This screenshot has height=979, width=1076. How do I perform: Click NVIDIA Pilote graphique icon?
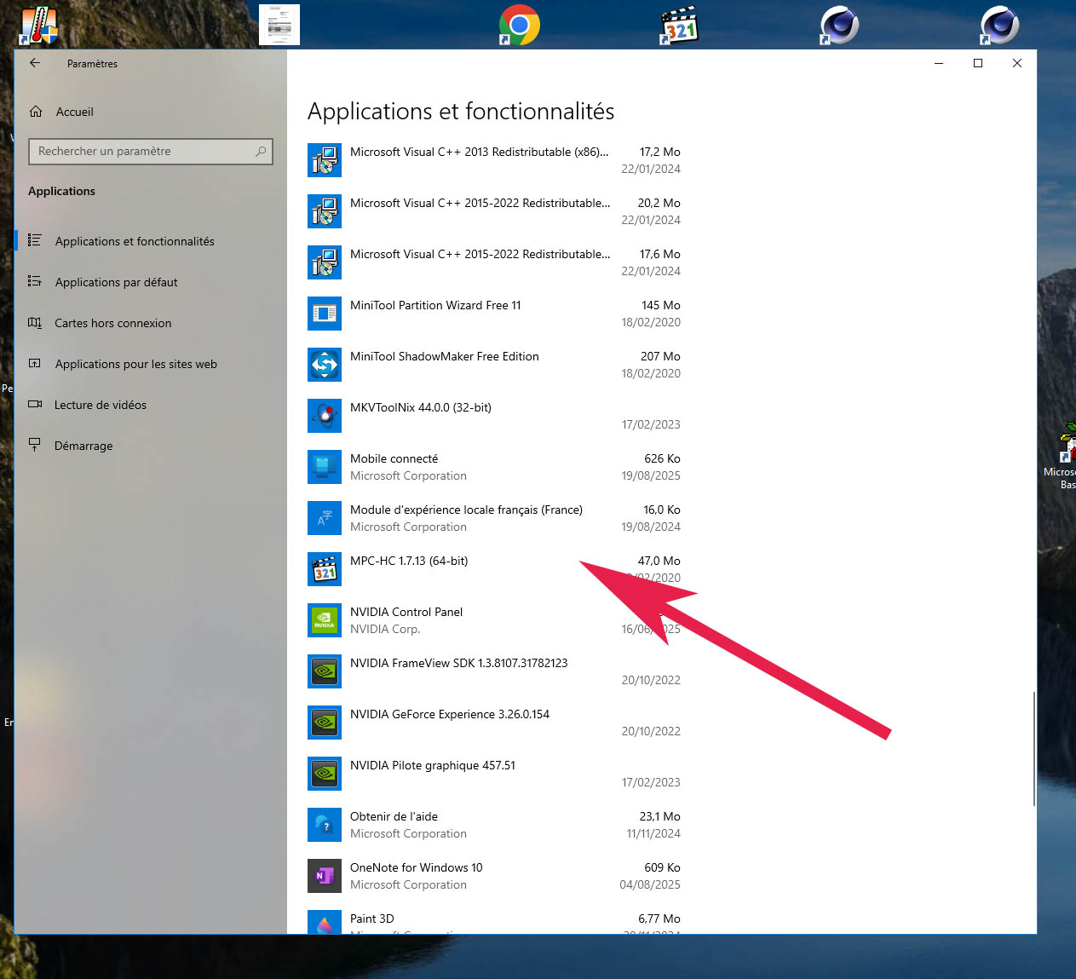tap(325, 774)
